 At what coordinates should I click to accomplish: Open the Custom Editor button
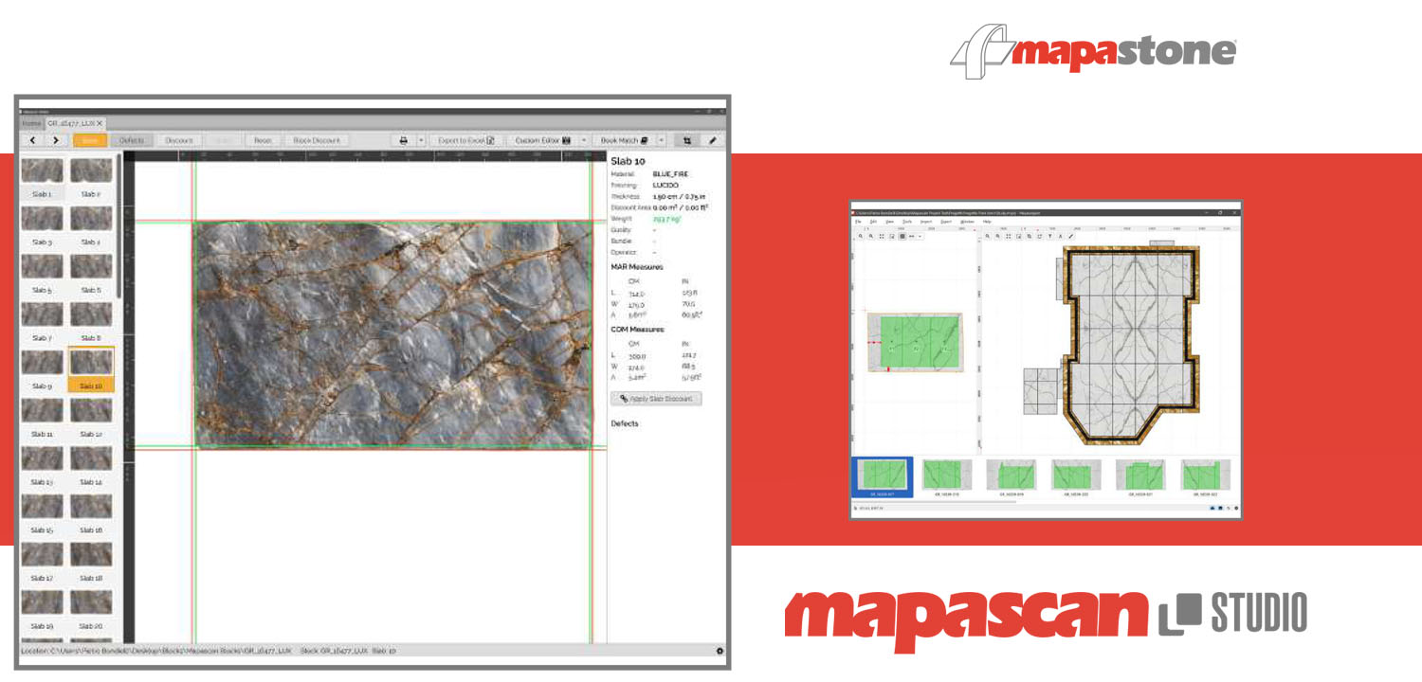(x=541, y=140)
